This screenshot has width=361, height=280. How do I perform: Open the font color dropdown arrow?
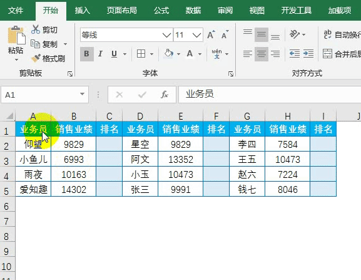point(200,54)
